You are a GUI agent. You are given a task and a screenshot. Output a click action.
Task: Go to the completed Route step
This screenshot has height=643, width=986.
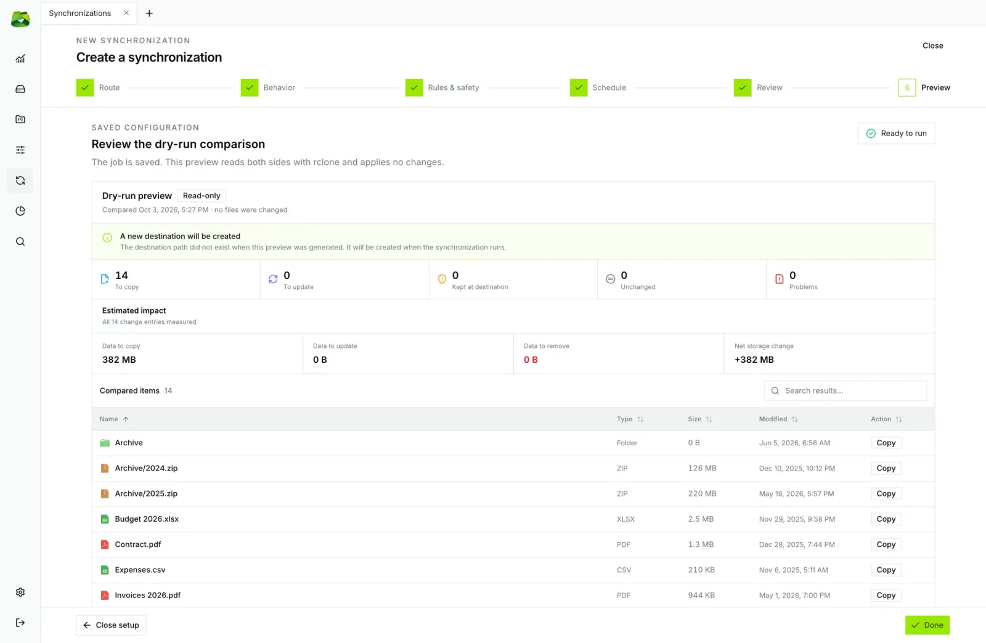(99, 87)
